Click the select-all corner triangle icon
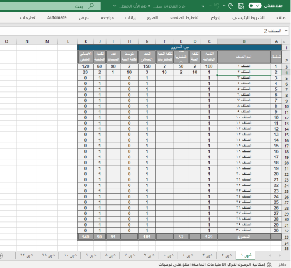 click(284, 41)
